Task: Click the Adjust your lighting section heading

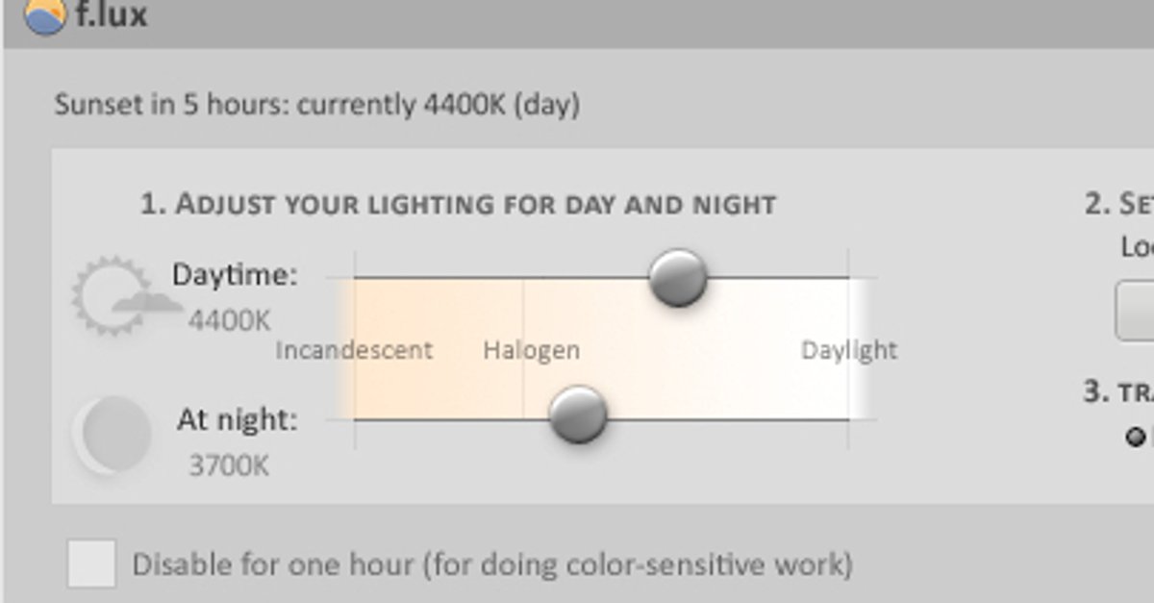Action: (458, 205)
